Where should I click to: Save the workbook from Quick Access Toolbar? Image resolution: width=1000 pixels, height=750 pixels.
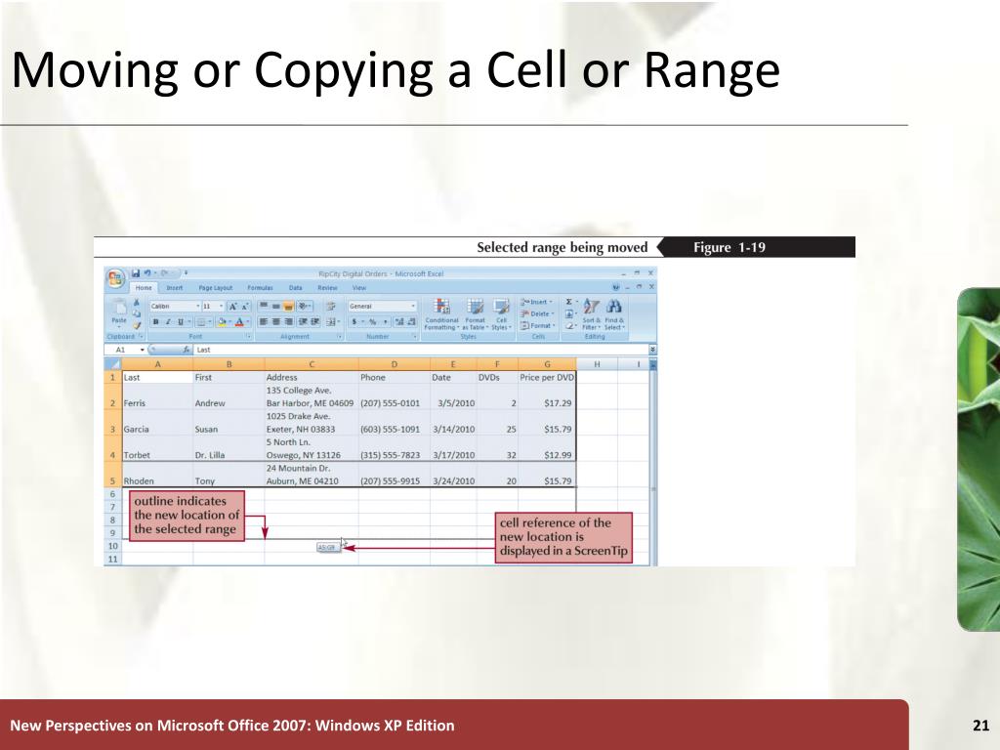[136, 273]
